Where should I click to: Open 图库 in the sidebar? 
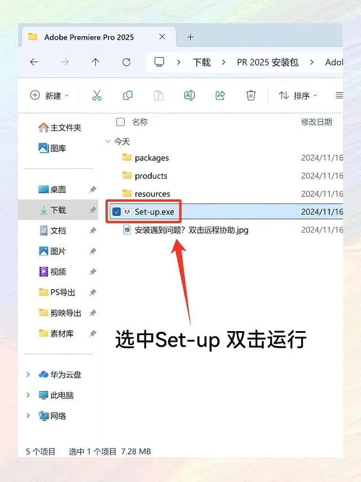52,148
